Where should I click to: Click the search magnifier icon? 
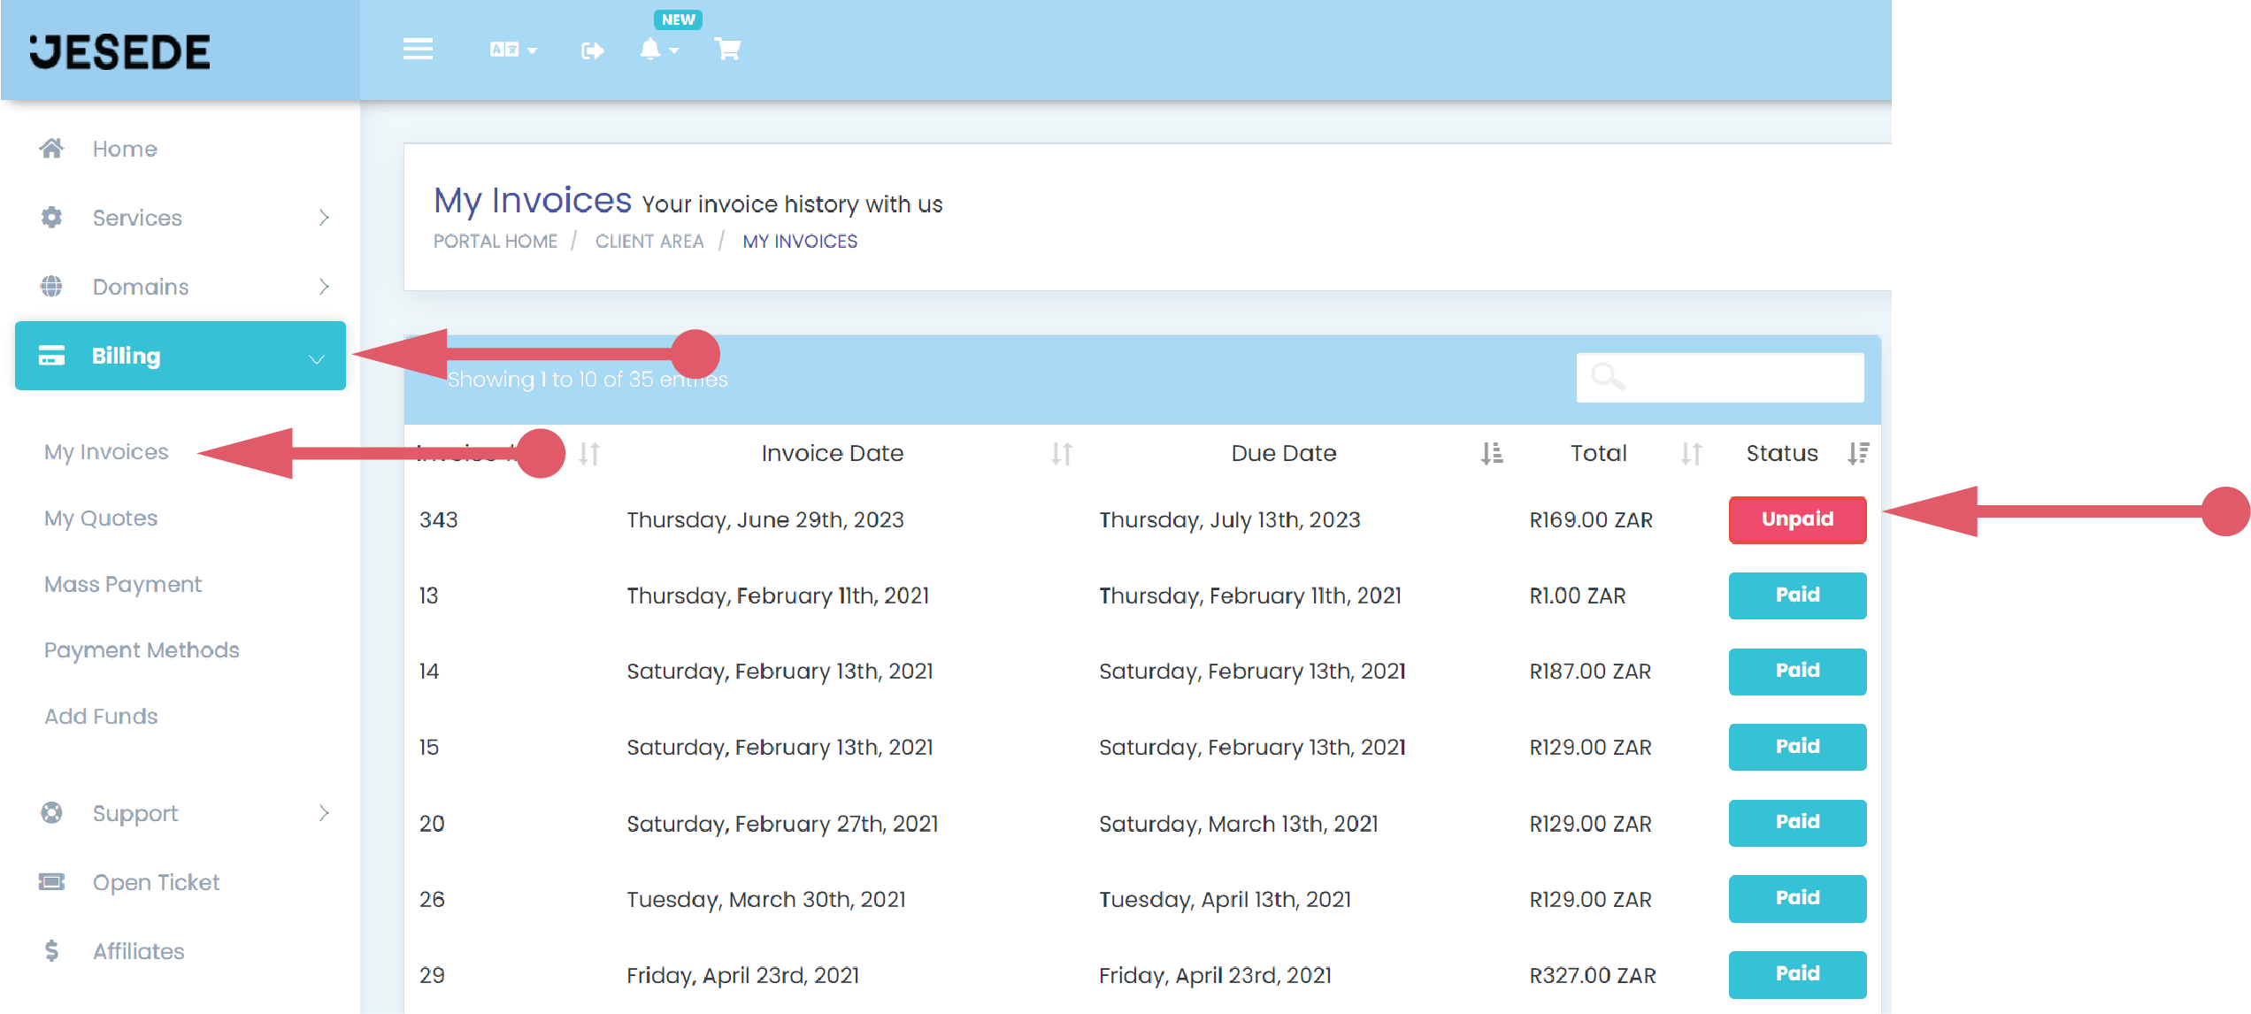[x=1607, y=377]
